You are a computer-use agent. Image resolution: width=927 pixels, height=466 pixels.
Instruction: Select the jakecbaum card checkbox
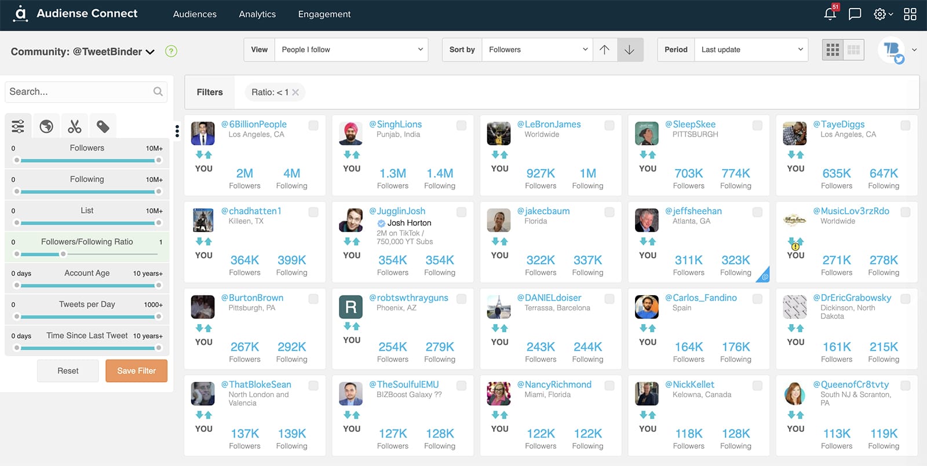point(610,212)
